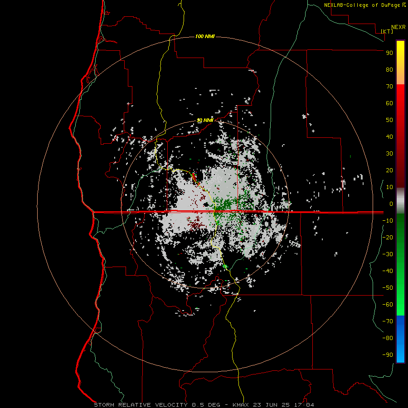Click the '23 JUN 25 17:04' timestamp
The height and width of the screenshot is (408, 408).
click(284, 405)
